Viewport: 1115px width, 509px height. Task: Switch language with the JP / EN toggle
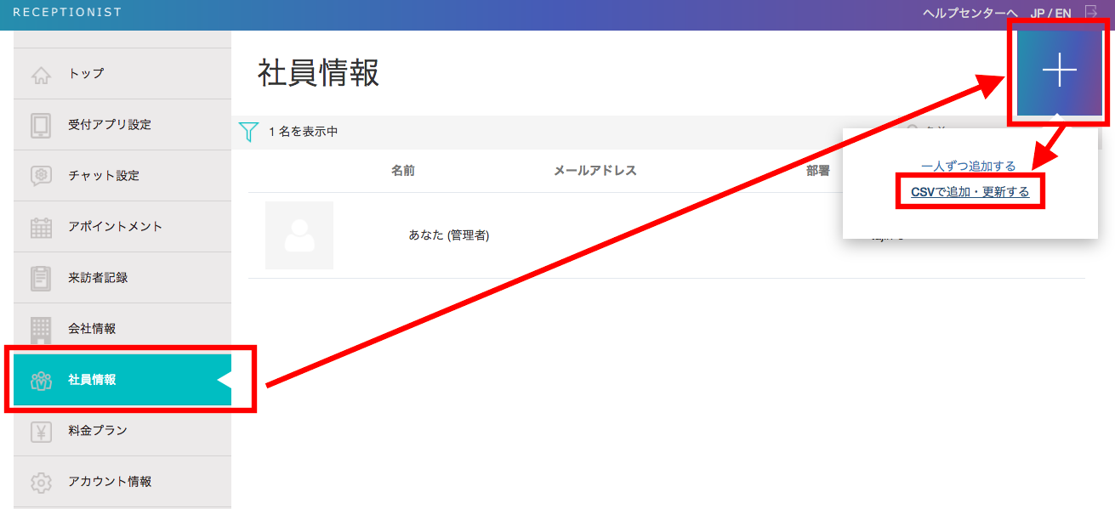pyautogui.click(x=1050, y=13)
